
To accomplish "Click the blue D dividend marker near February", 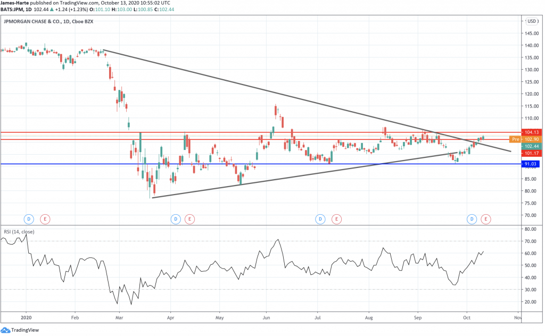I will (28, 219).
